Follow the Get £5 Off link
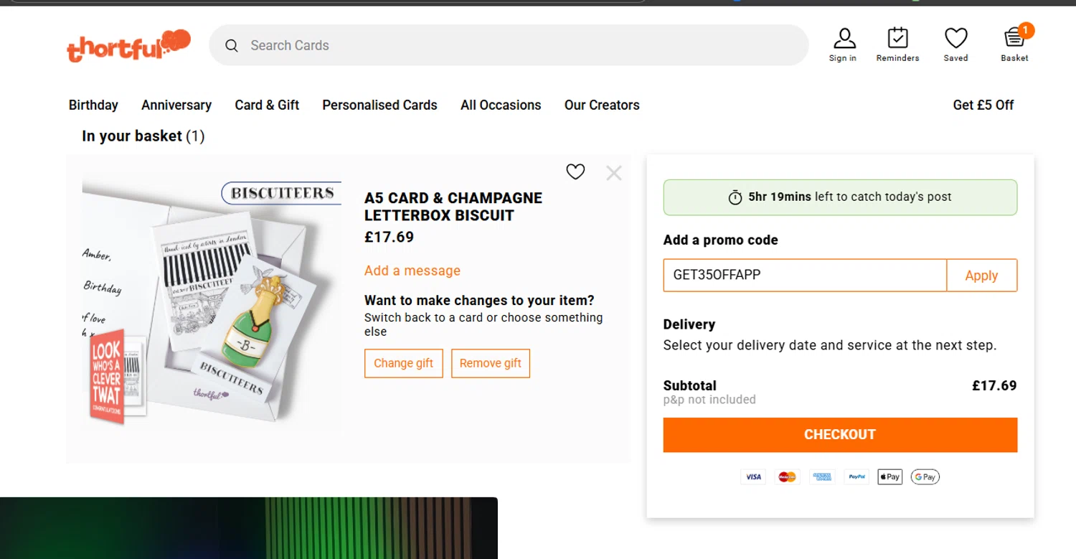 point(983,105)
